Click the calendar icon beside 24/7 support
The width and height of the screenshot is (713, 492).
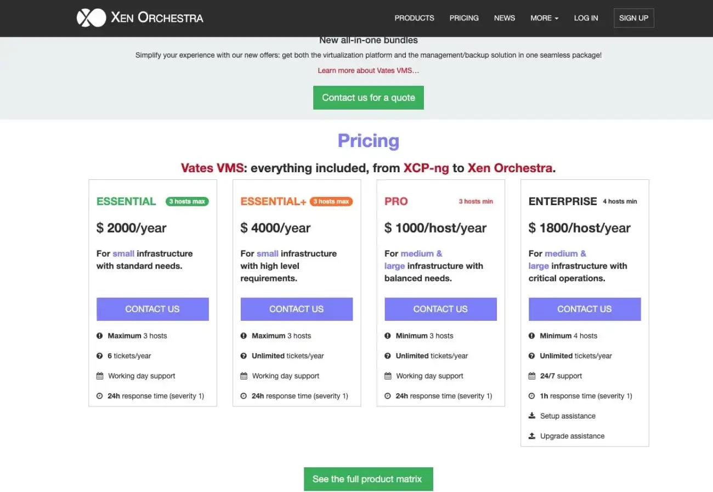[x=531, y=376]
